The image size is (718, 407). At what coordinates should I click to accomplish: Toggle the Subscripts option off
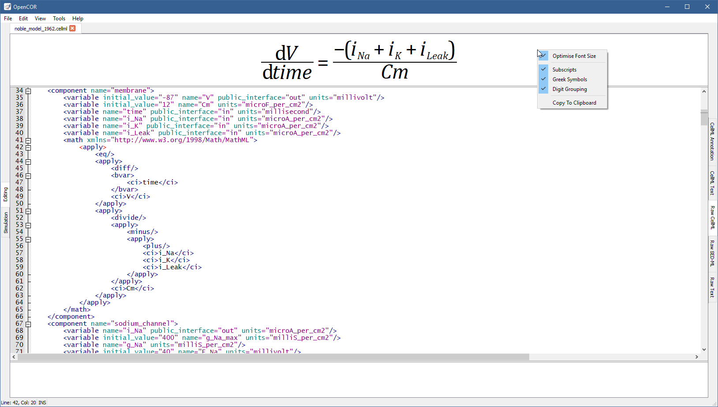coord(564,70)
